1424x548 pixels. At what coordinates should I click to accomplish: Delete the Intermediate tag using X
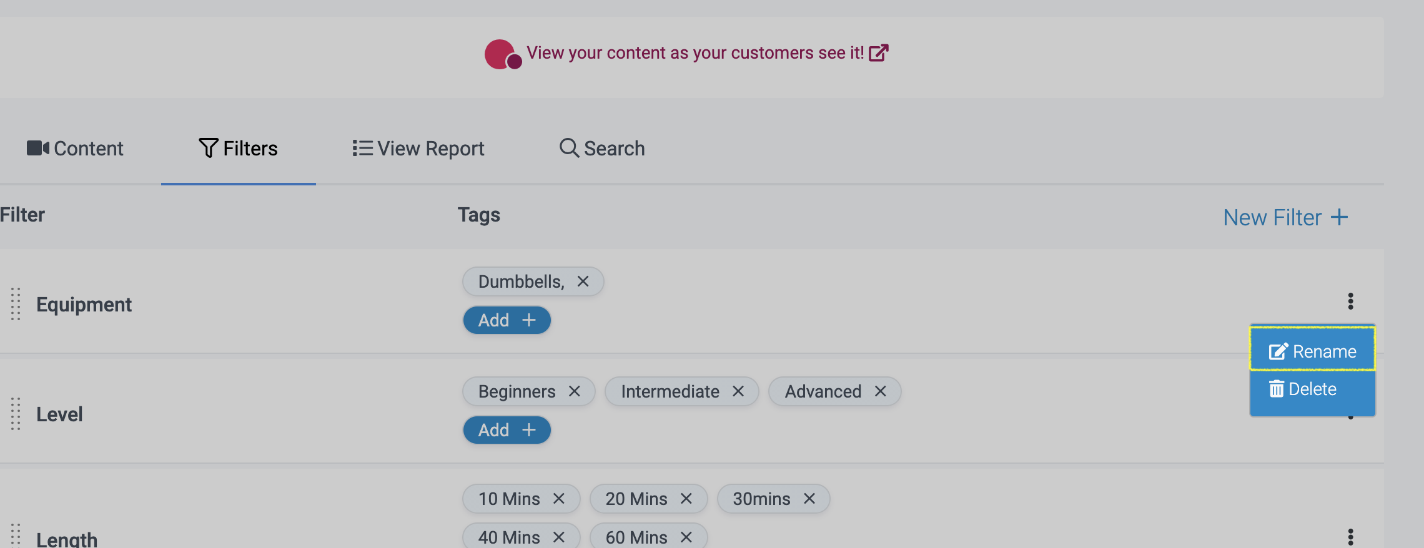point(738,391)
